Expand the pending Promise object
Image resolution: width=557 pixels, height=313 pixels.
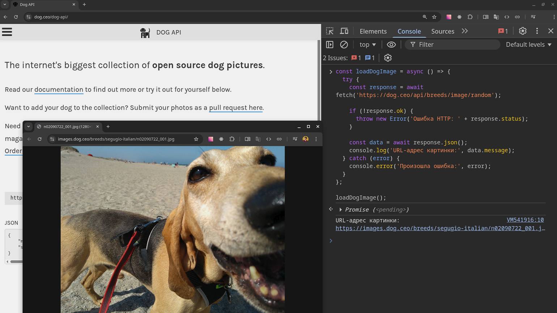[340, 210]
